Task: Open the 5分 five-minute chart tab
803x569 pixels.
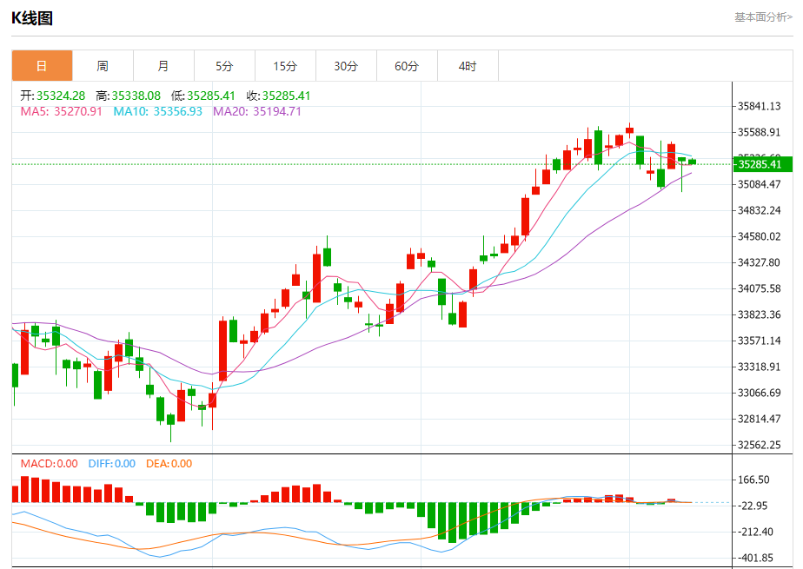Action: [x=225, y=66]
